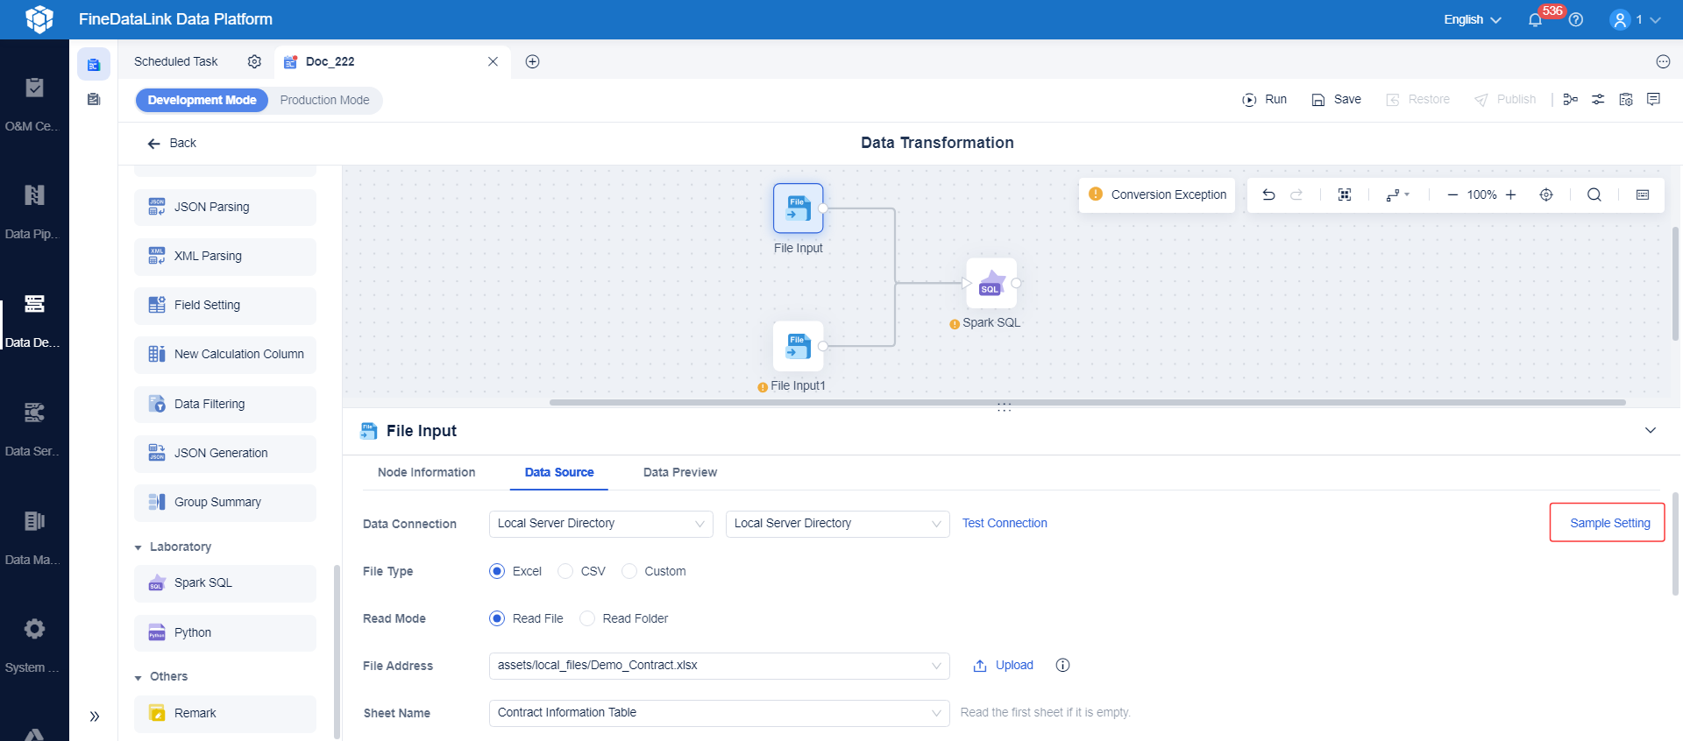Click the Scheduled Task settings gear icon
Screen dimensions: 1683x741
point(254,61)
